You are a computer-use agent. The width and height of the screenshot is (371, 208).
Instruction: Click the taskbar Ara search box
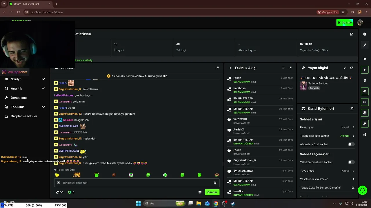click(165, 203)
